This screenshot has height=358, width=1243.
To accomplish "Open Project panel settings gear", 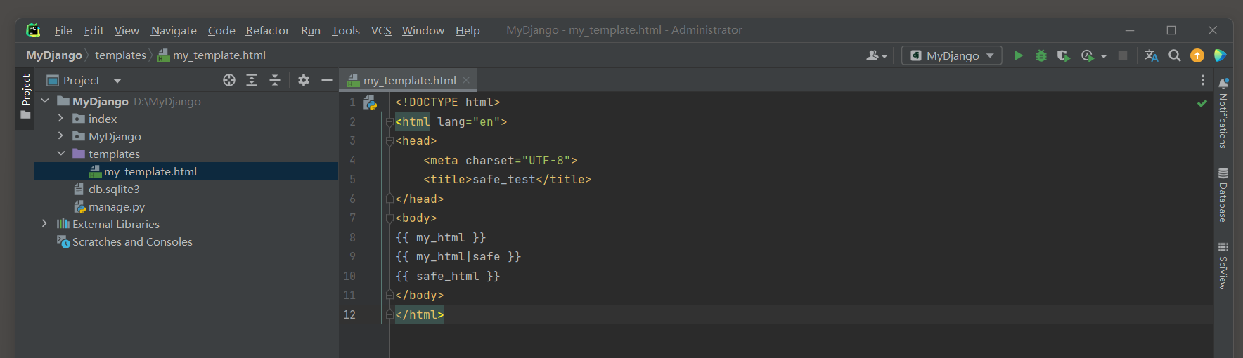I will coord(304,80).
